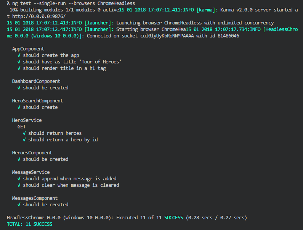Click the HeroService suite heading

pos(27,120)
